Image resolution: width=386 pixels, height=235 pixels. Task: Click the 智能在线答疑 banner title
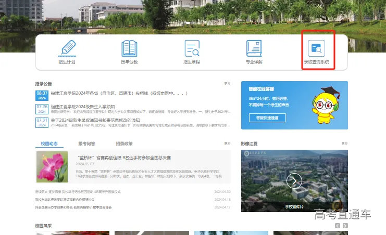[261, 89]
